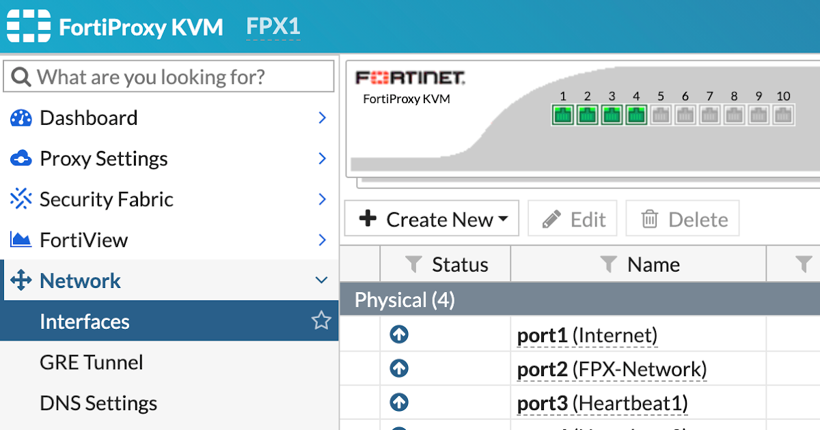Select the Security Fabric icon
820x430 pixels.
click(20, 199)
